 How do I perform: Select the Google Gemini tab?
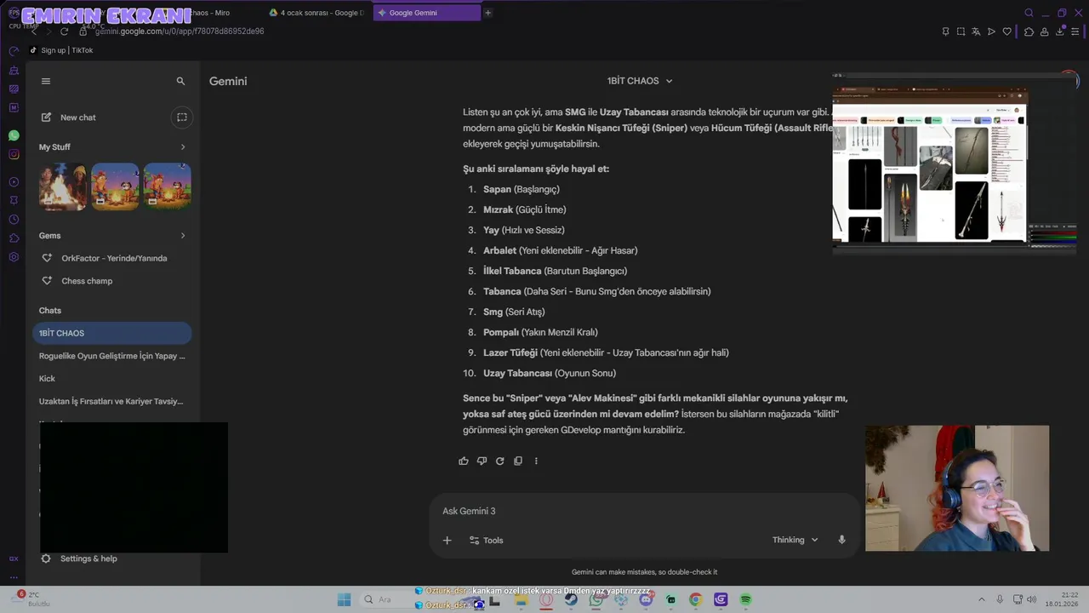pyautogui.click(x=426, y=13)
